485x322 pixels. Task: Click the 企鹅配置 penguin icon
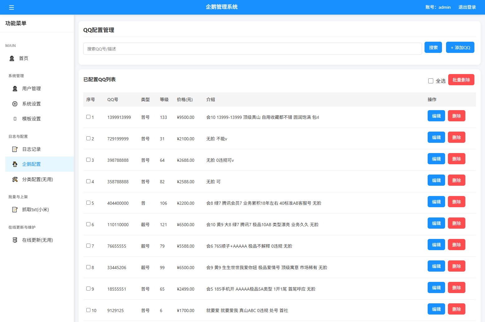coord(15,164)
